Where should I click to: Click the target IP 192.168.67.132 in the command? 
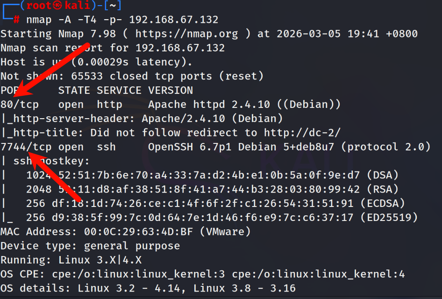(174, 20)
